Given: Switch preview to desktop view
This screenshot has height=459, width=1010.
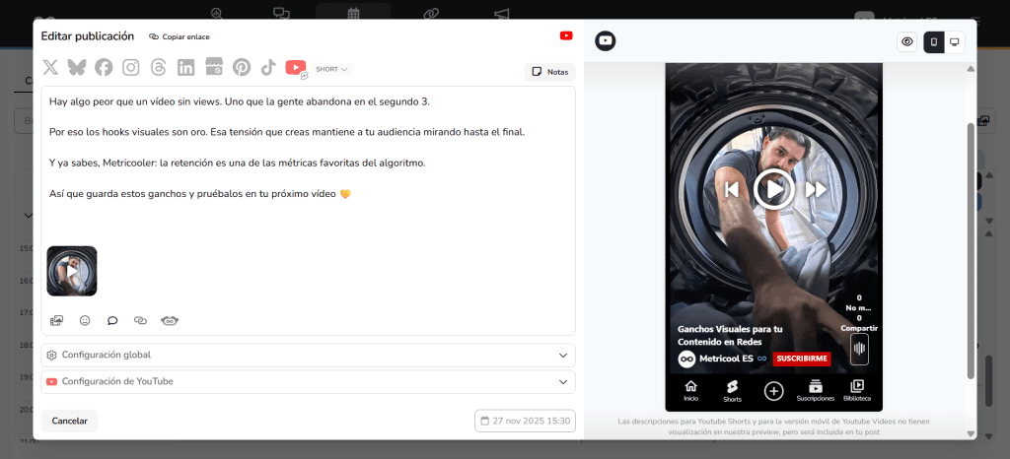Looking at the screenshot, I should tap(955, 41).
